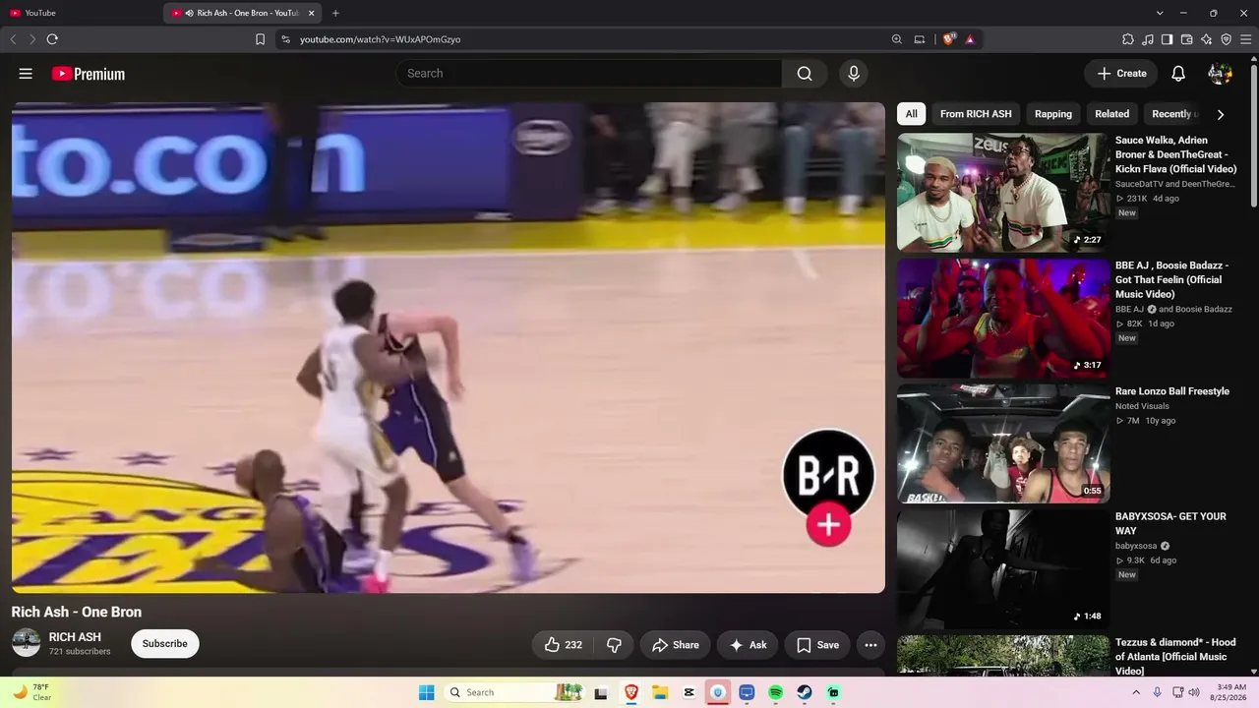The image size is (1259, 708).
Task: Select the All filter chip
Action: 912,114
